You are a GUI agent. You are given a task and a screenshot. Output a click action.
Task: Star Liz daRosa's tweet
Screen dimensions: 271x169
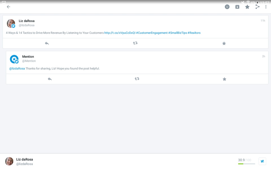224,43
